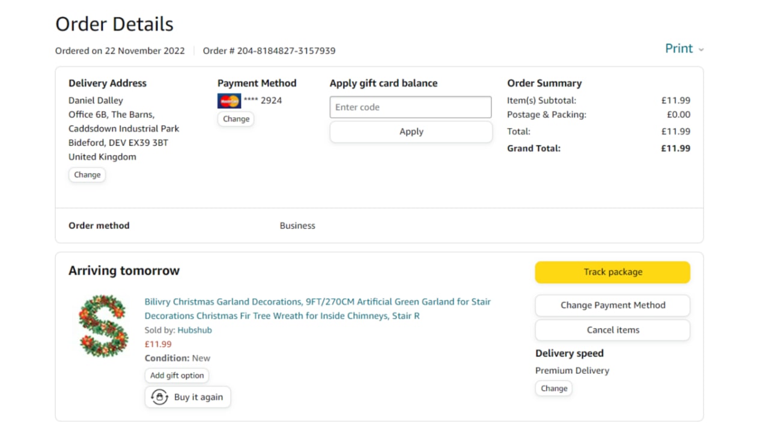Cancel items in this order
Viewport: 769px width, 428px height.
(612, 330)
